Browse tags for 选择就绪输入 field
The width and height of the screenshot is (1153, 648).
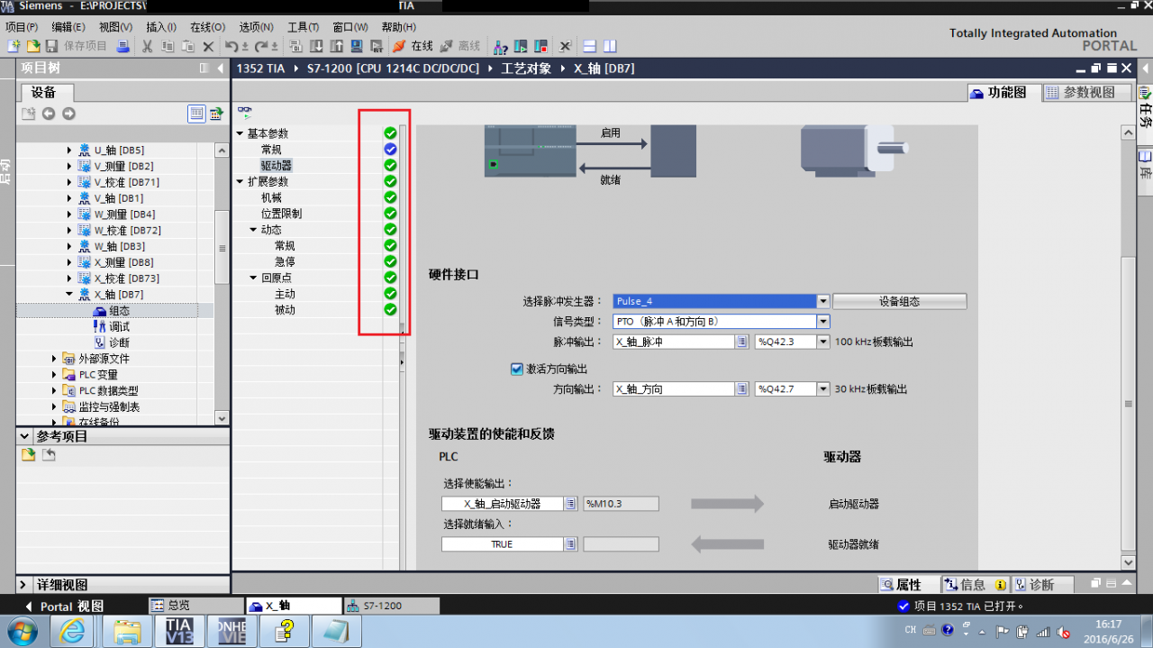pos(570,544)
